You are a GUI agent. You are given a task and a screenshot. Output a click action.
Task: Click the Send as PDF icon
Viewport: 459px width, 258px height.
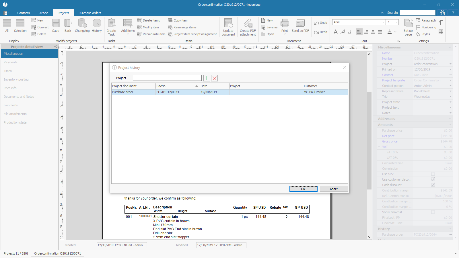point(300,24)
